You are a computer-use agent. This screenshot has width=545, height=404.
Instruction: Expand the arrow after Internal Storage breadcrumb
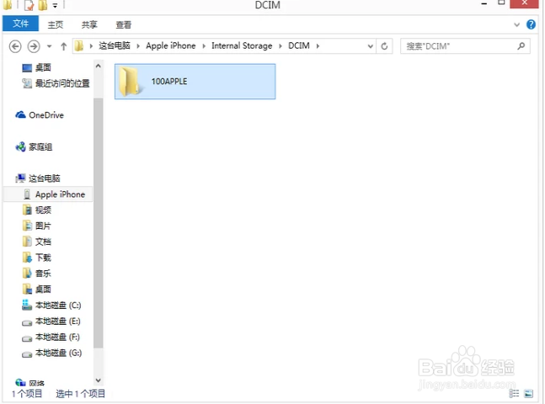pyautogui.click(x=281, y=46)
